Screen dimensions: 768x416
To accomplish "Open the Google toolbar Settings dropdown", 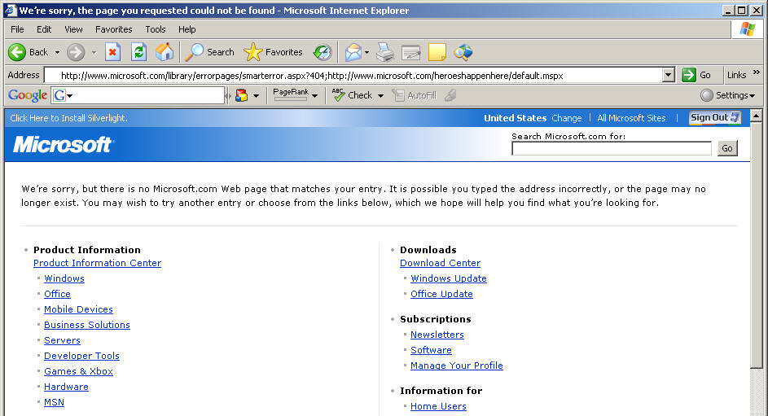I will 727,95.
